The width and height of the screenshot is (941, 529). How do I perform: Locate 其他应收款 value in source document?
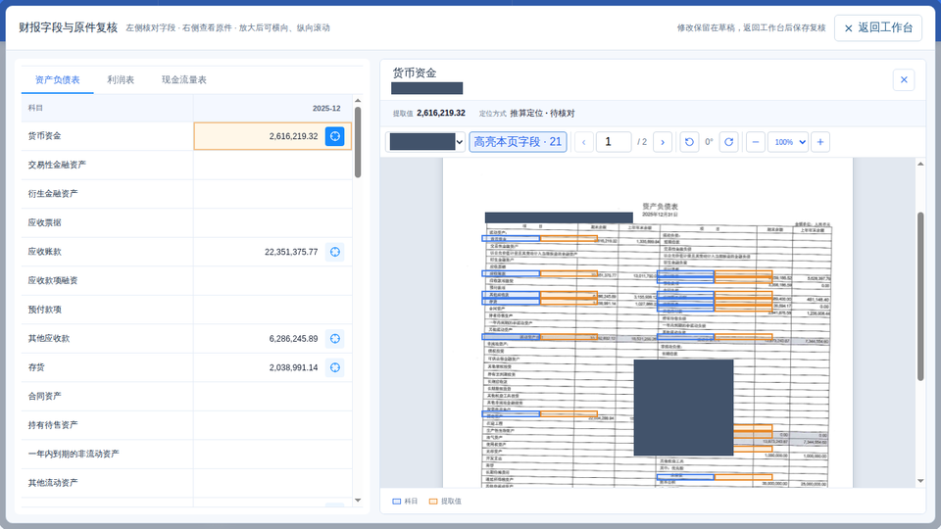pos(335,338)
